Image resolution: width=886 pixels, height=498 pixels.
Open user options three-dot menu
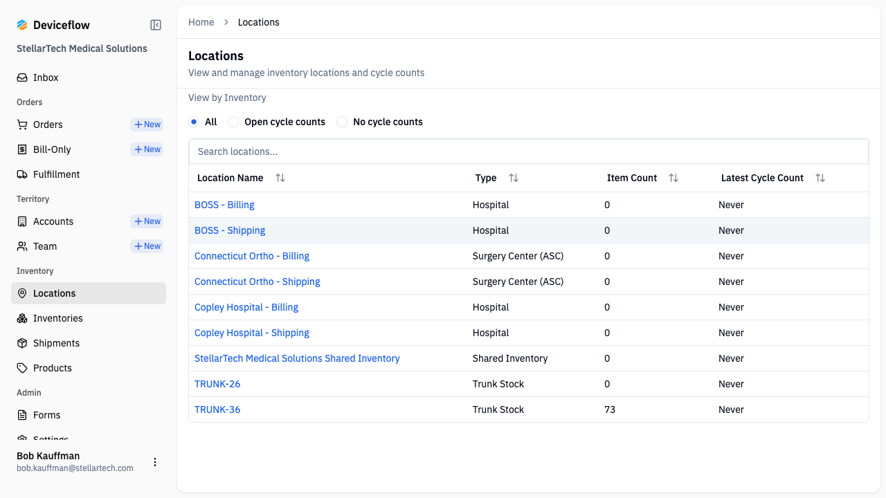pos(155,462)
